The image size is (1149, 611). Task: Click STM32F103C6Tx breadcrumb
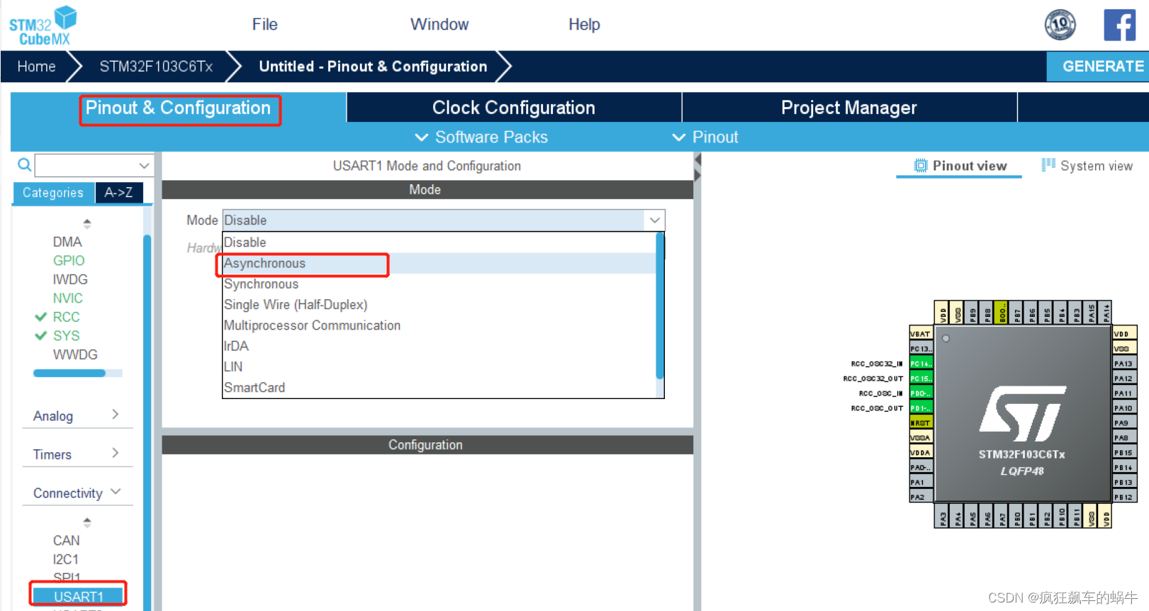[x=156, y=67]
